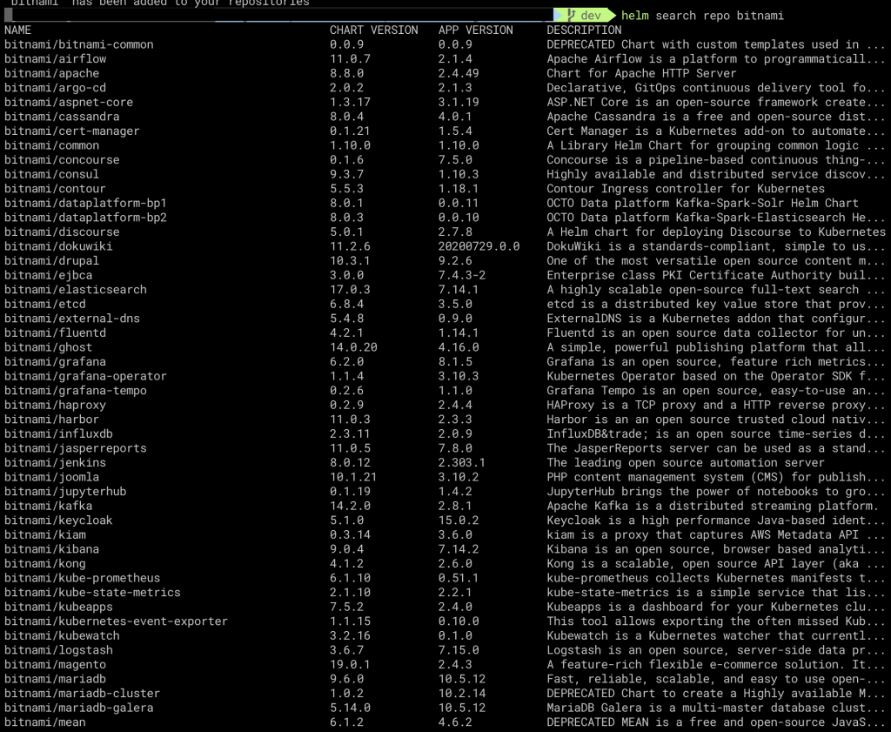Screen dimensions: 891x732
Task: Select the bitnami/bitnami-common entry
Action: [x=79, y=44]
